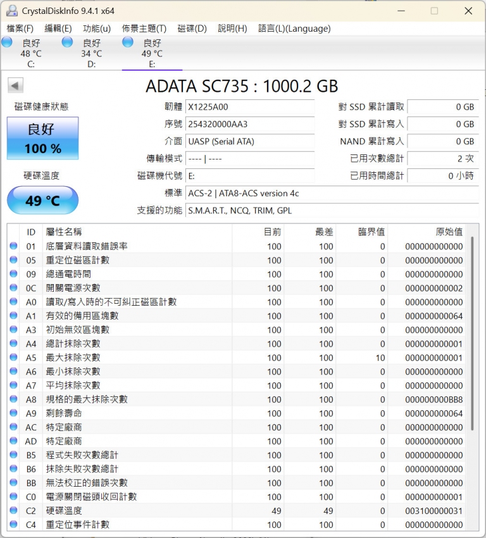Click the 韌體 firmware field X1225A00
The width and height of the screenshot is (486, 538).
pyautogui.click(x=250, y=107)
